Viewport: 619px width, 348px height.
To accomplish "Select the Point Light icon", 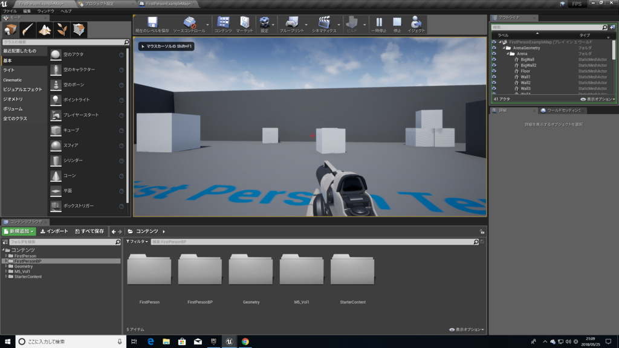I will [56, 100].
